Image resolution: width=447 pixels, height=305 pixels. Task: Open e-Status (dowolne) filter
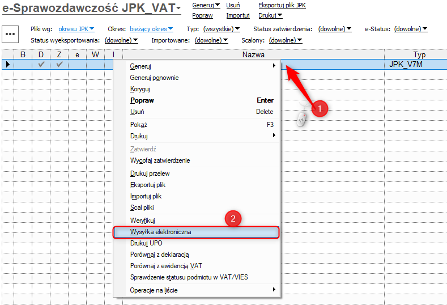(x=411, y=29)
